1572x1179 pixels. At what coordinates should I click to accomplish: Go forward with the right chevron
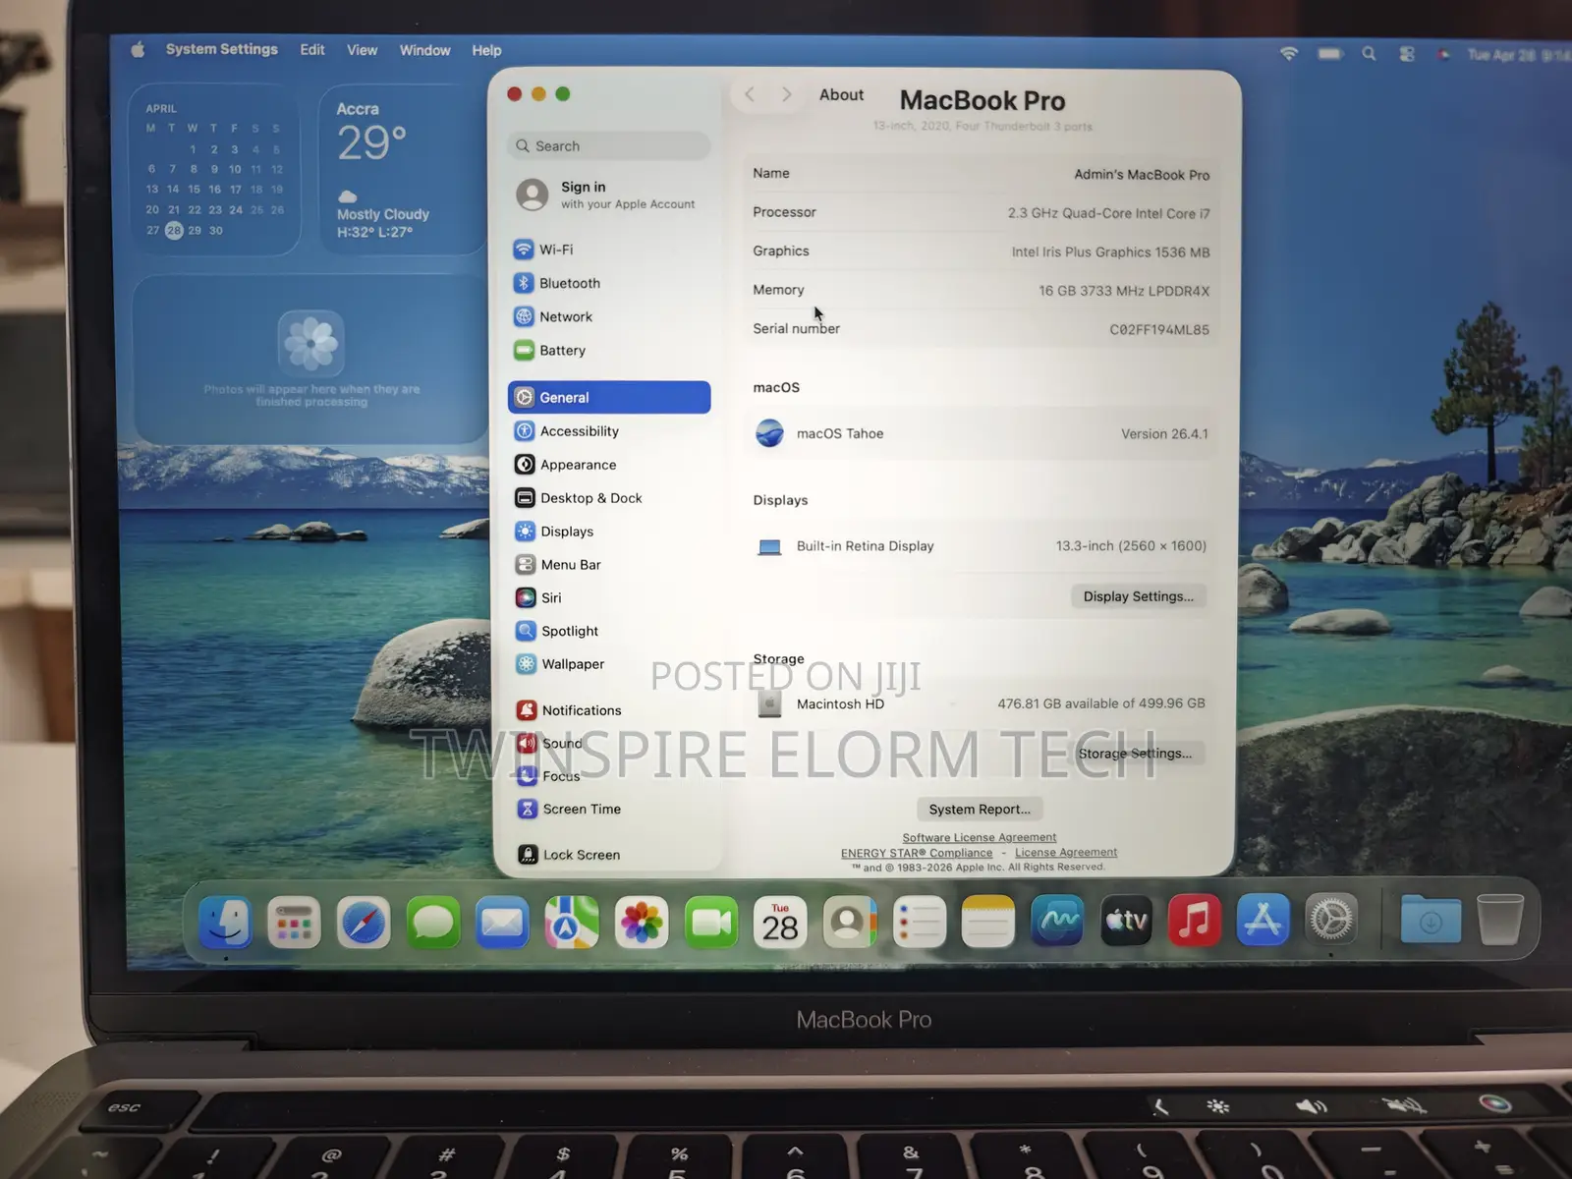786,94
